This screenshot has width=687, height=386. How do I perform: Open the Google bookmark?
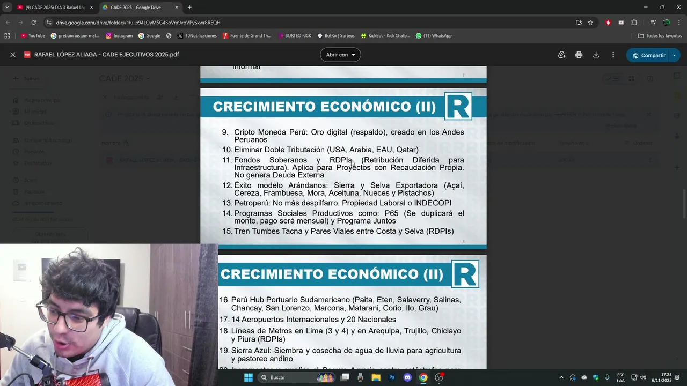[149, 36]
